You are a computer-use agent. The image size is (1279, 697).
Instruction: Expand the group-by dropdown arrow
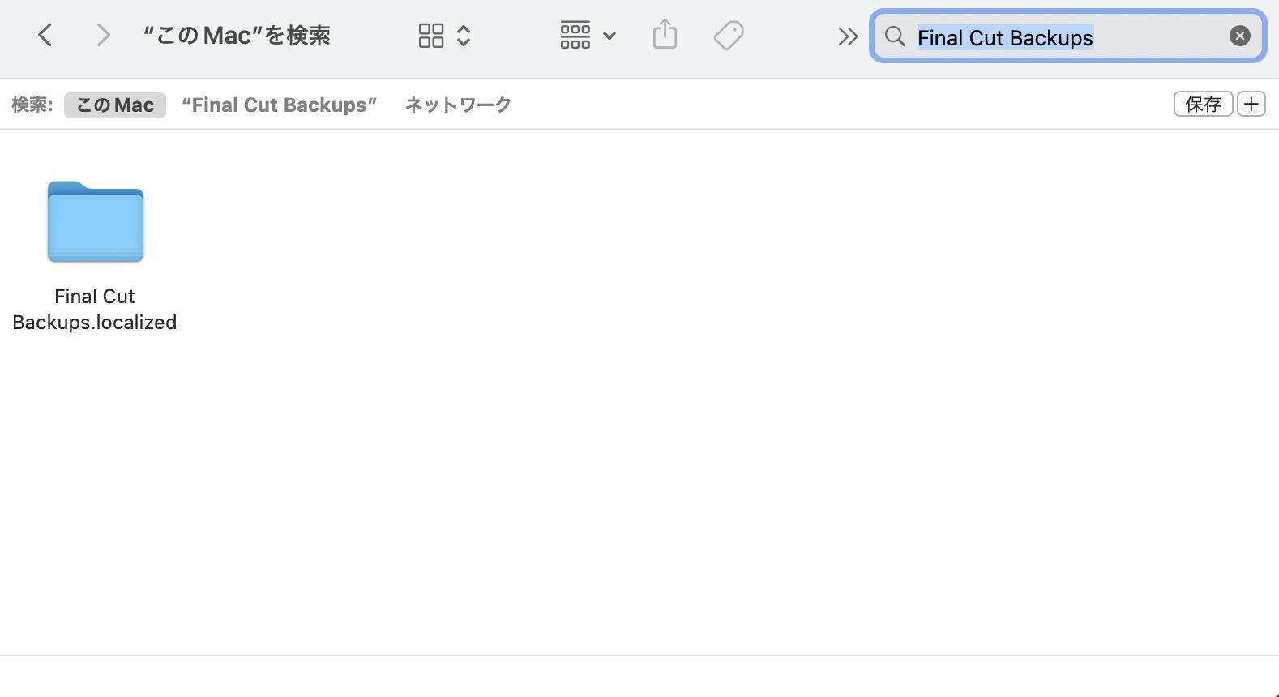point(610,36)
